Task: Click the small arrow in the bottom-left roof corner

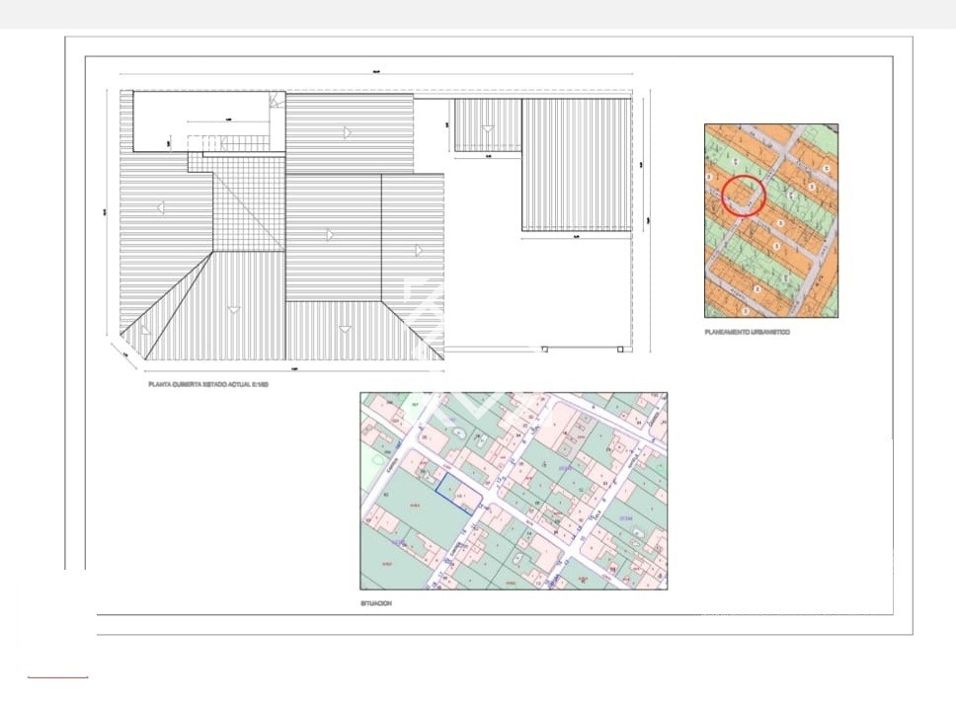Action: tap(145, 331)
